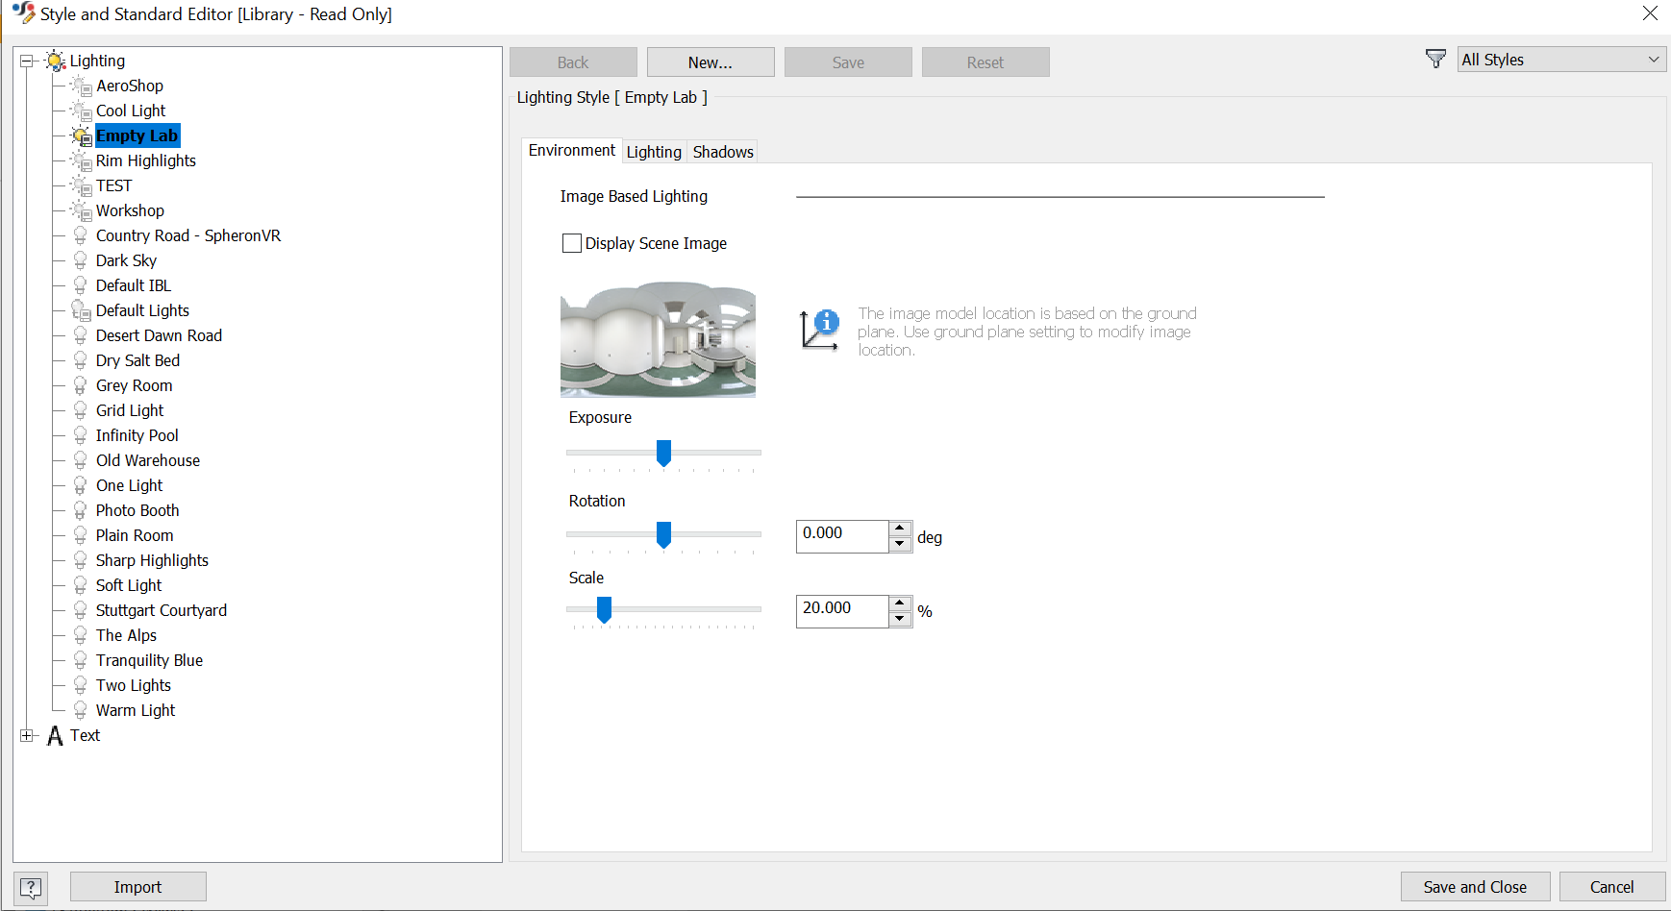Screen dimensions: 1671x911
Task: Click the Empty Lab style icon
Action: click(x=81, y=135)
